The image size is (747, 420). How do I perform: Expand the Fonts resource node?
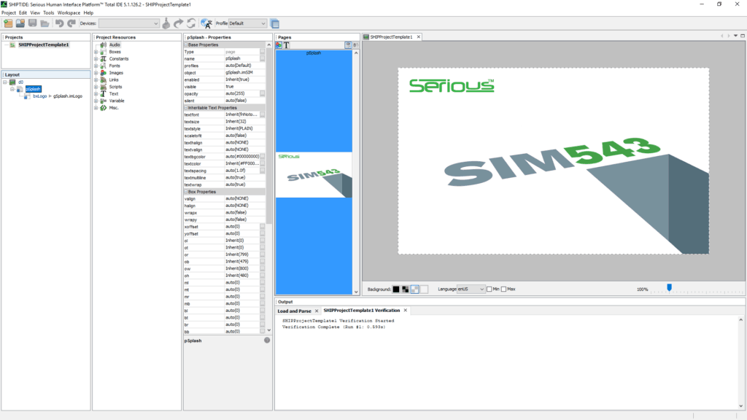click(96, 66)
